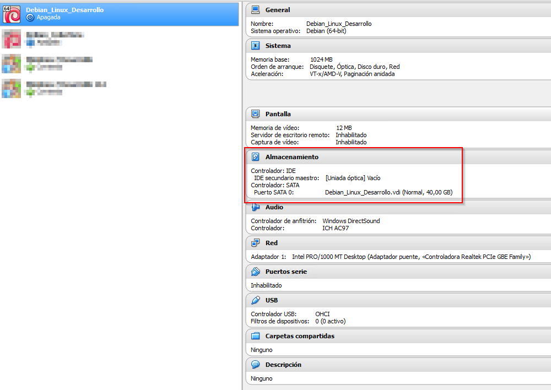Click Inhabilitado next to Captura de vídeo
551x390 pixels.
(351, 142)
